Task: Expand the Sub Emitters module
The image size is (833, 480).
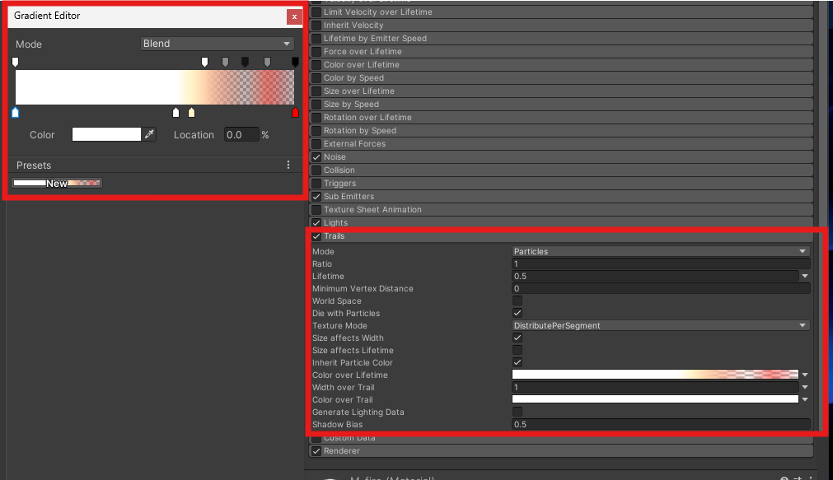Action: coord(349,197)
